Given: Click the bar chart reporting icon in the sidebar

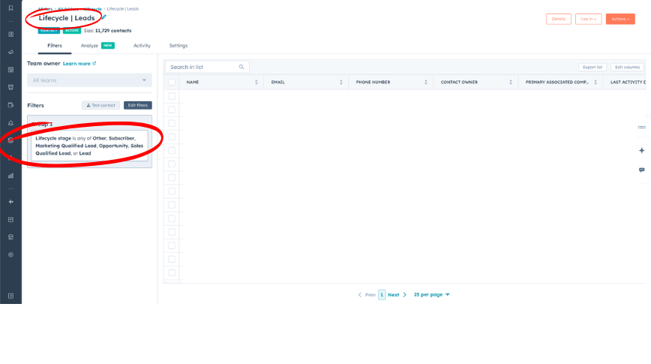Looking at the screenshot, I should tap(10, 176).
